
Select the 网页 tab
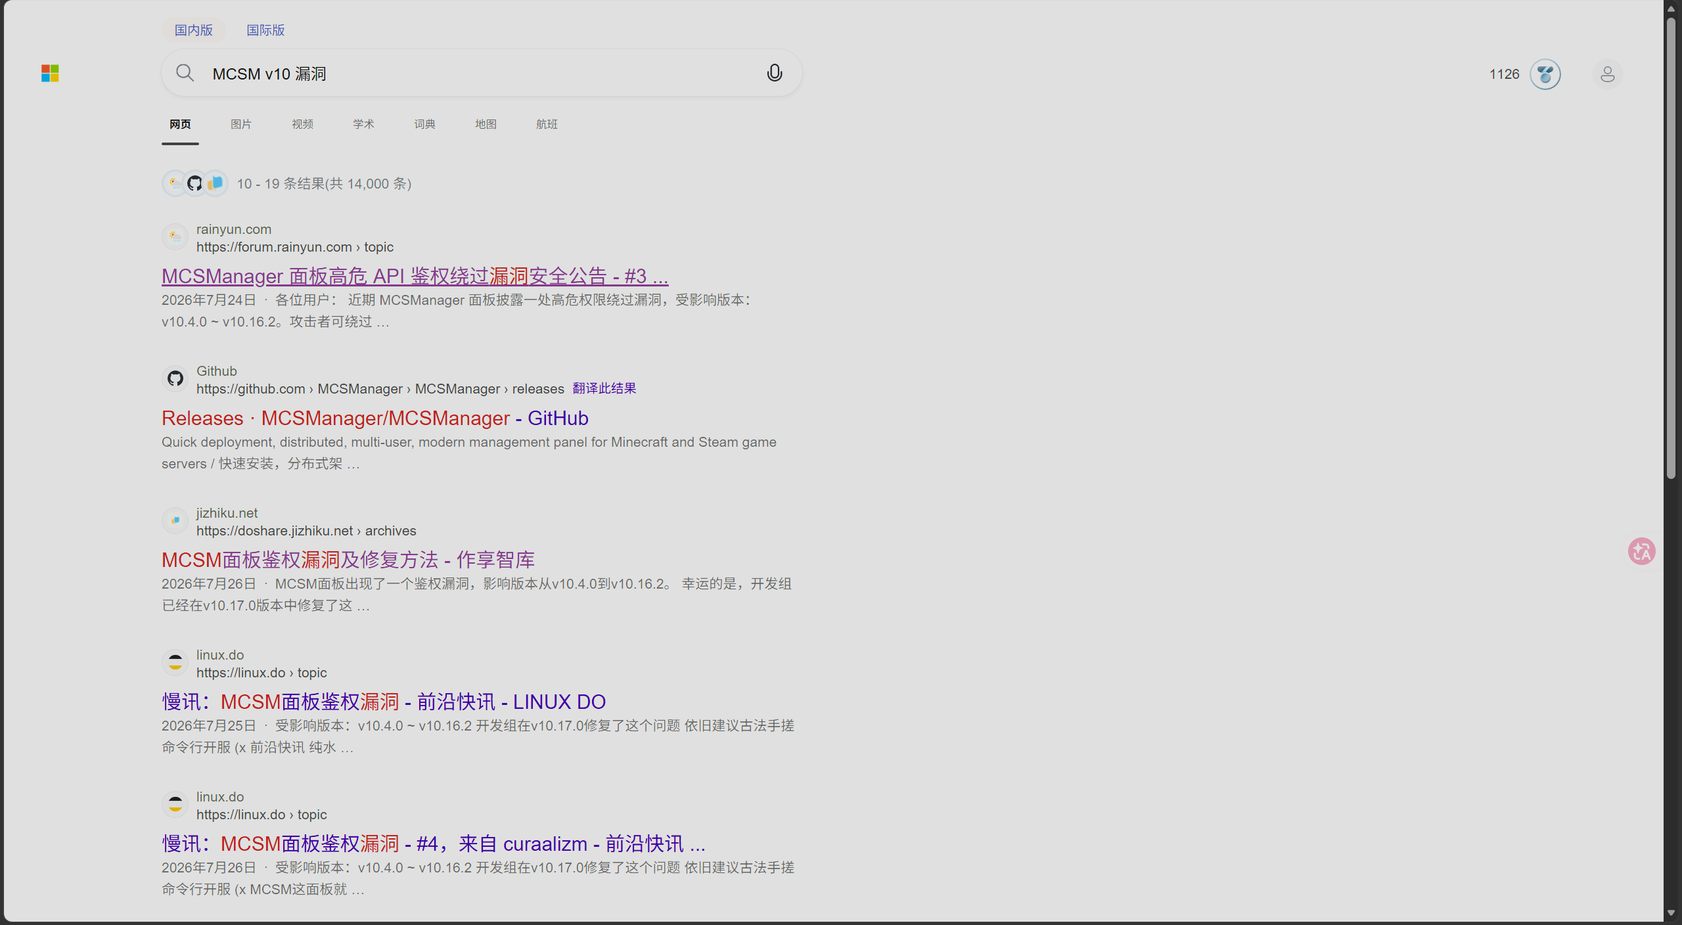[180, 124]
